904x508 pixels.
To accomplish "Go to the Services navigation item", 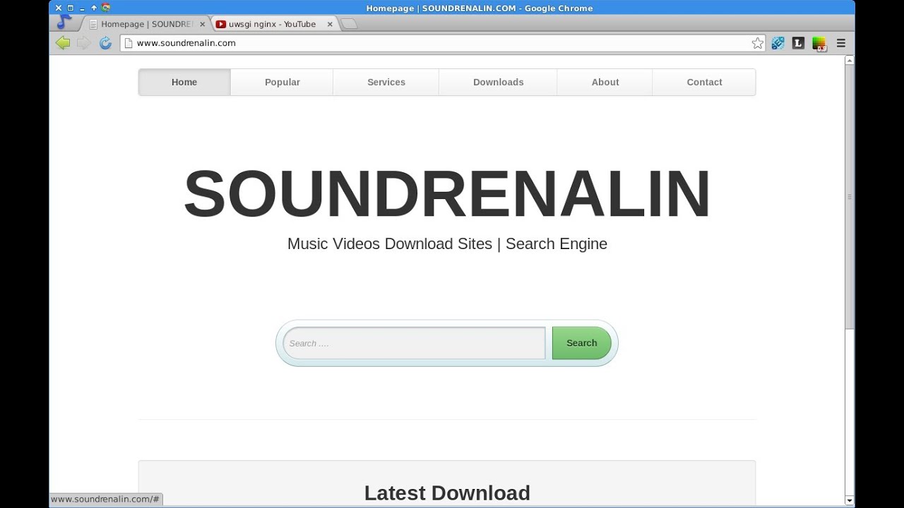I will (386, 82).
